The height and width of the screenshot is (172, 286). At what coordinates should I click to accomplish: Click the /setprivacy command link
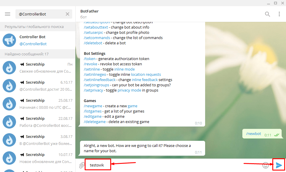93,90
